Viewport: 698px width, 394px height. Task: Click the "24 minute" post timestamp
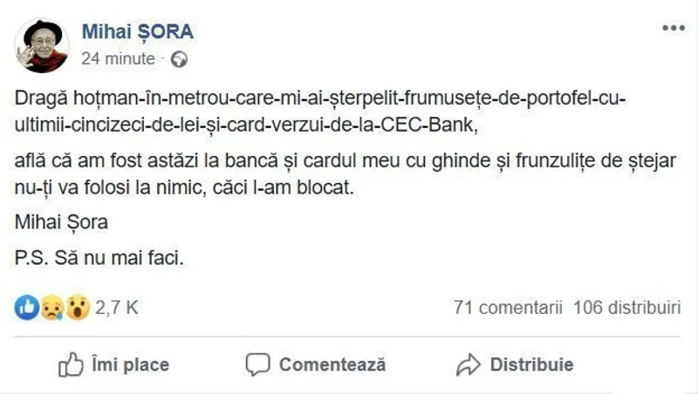[x=117, y=59]
